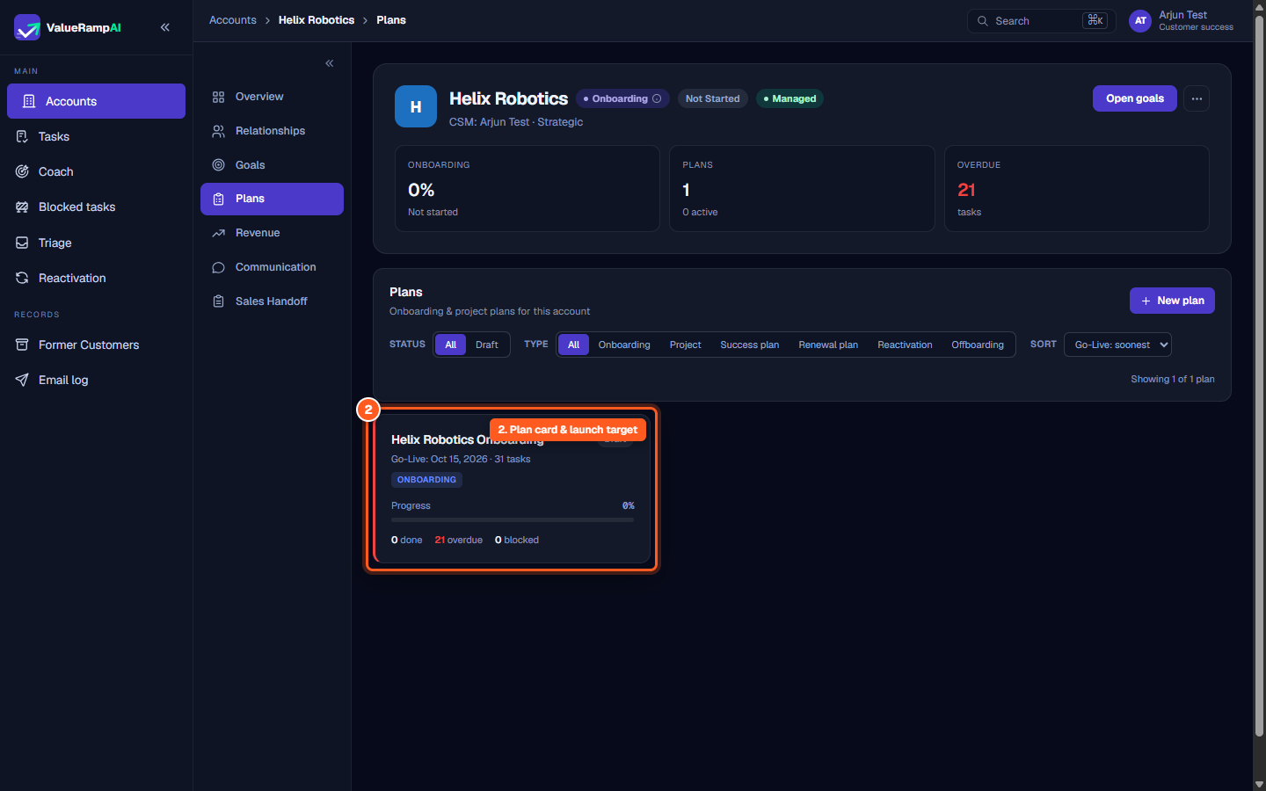
Task: Select Plans in the account sub-navigation
Action: pos(272,199)
